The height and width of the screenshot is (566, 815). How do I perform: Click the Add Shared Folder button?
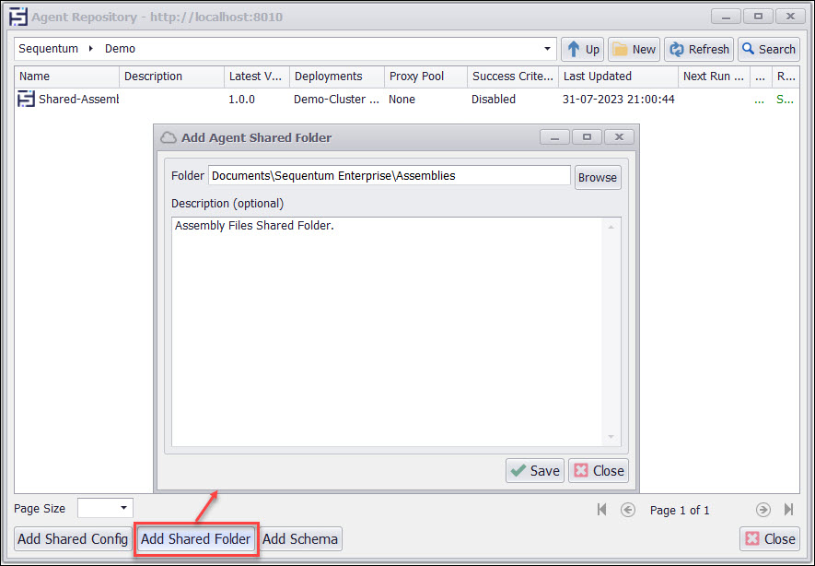click(195, 539)
